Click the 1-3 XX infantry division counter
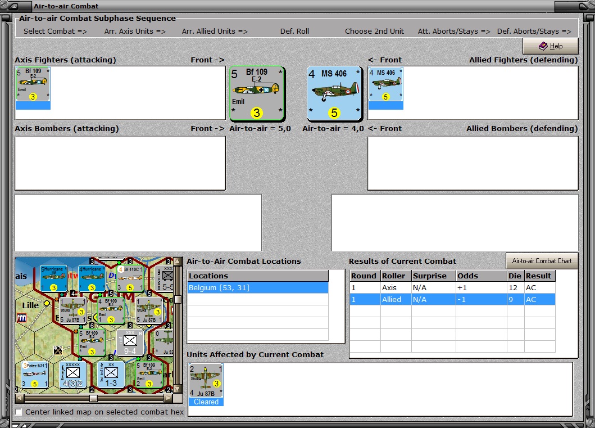Image resolution: width=595 pixels, height=428 pixels. 111,375
